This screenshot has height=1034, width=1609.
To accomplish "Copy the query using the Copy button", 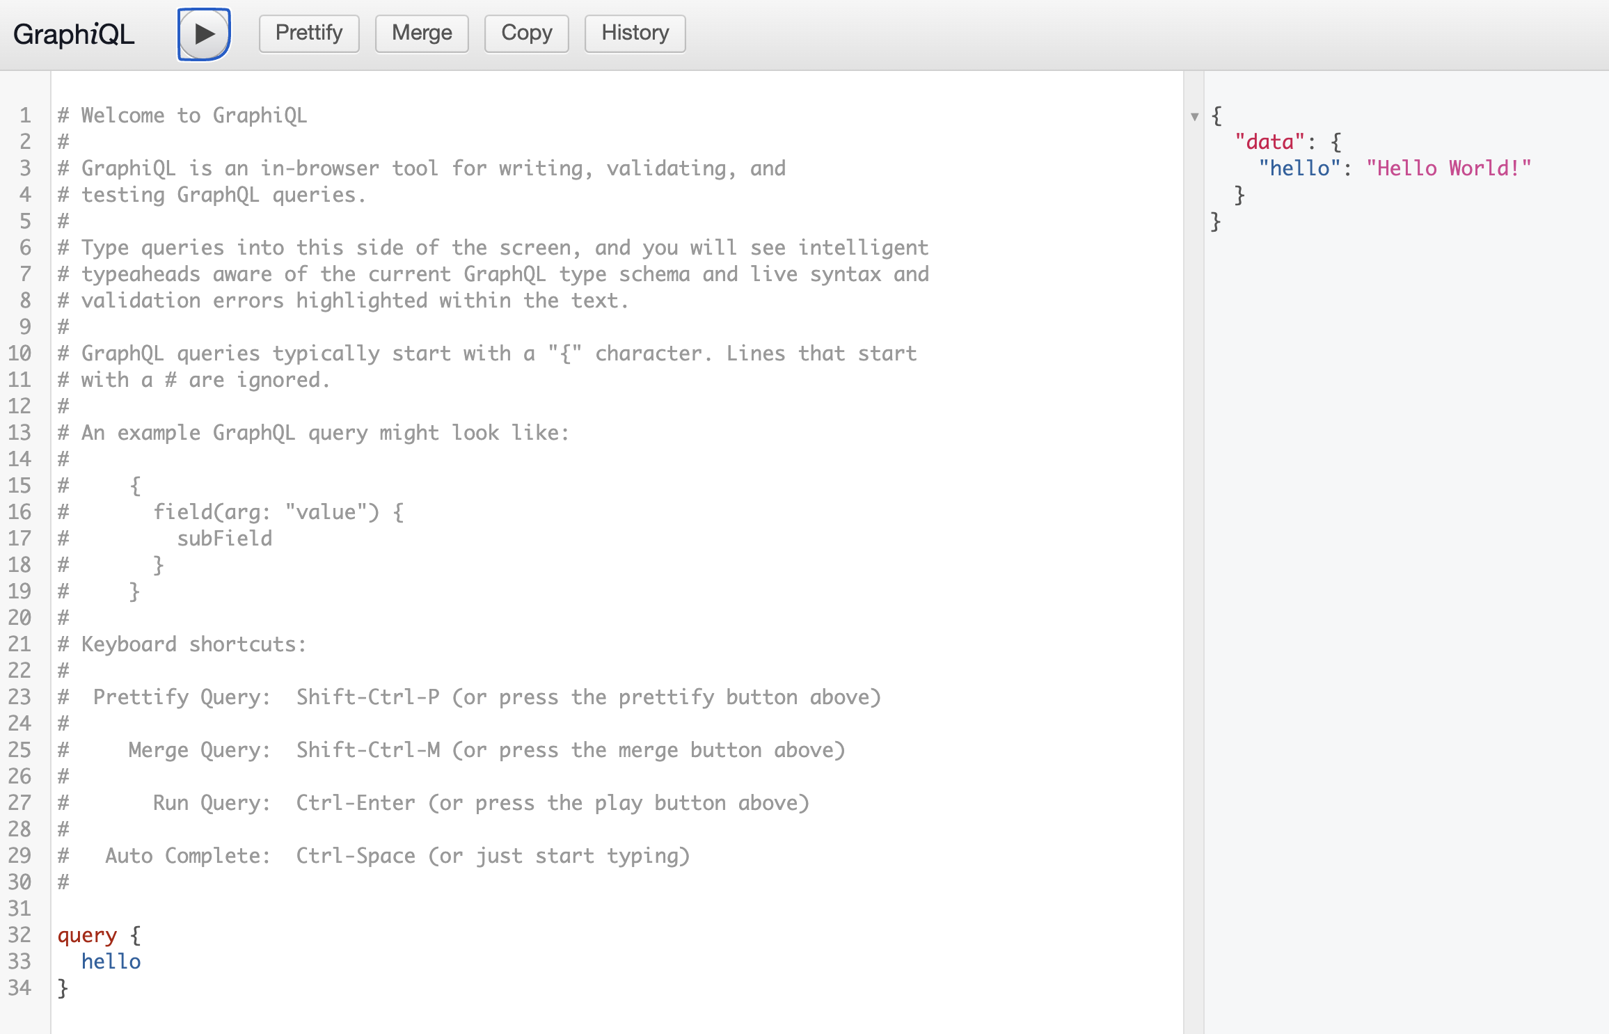I will point(526,33).
